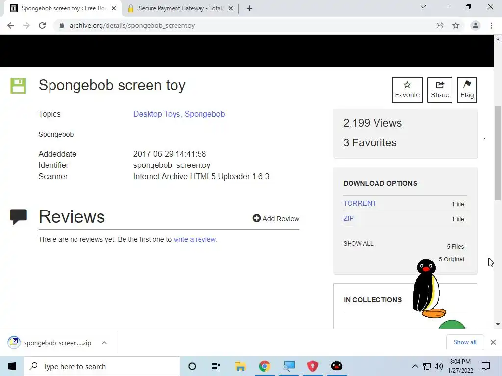The image size is (502, 376).
Task: Click the volume speaker tray icon
Action: click(439, 366)
